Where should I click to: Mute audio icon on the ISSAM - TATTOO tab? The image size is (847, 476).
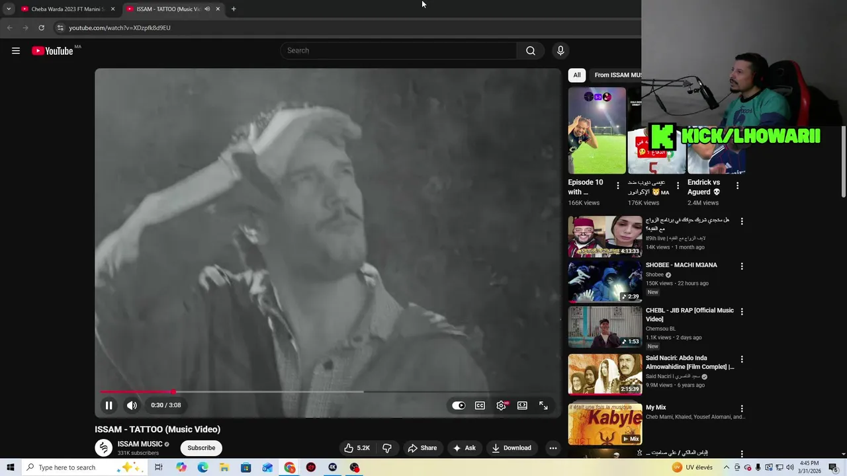(x=207, y=9)
